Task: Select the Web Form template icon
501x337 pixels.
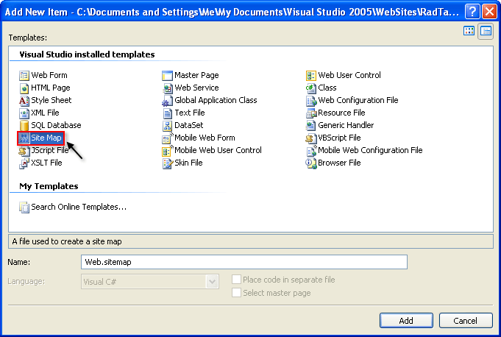Action: tap(24, 75)
